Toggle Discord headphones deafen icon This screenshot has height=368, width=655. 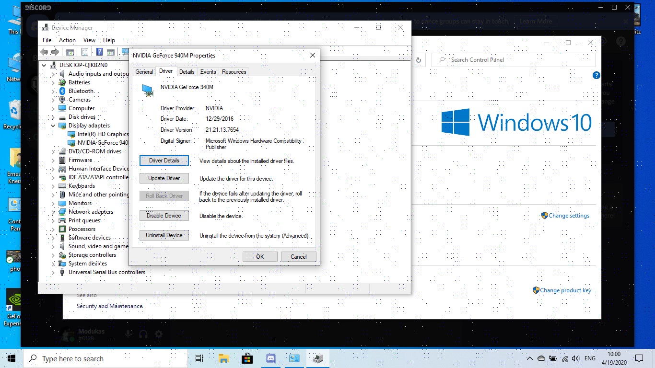(143, 334)
